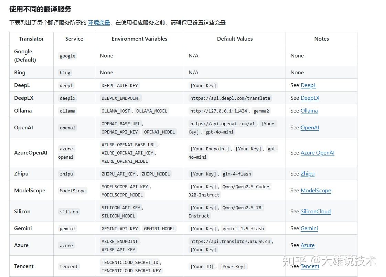Select the OLLAMA_MODEL variable
The width and height of the screenshot is (386, 277).
pyautogui.click(x=152, y=111)
